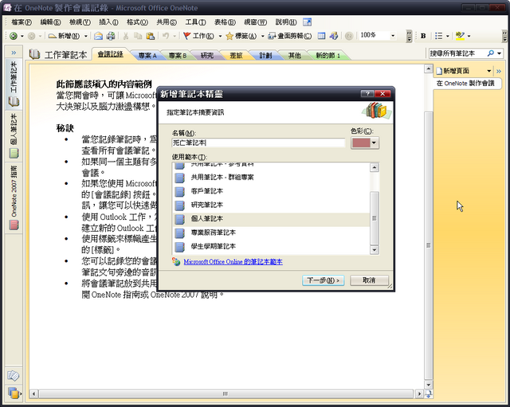Open the 表格 menu
Image resolution: width=510 pixels, height=407 pixels.
coord(225,22)
